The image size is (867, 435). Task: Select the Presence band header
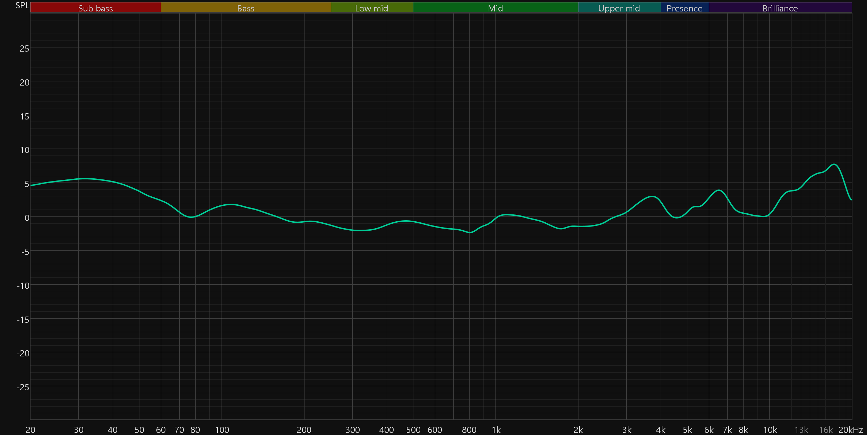click(684, 8)
